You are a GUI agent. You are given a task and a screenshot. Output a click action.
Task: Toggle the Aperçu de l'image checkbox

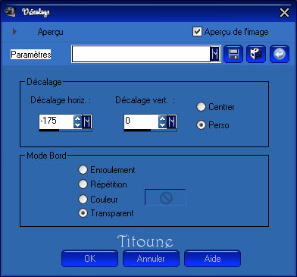[x=197, y=32]
